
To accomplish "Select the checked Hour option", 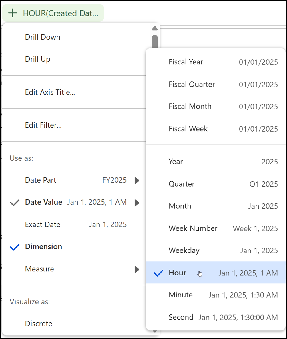I will pos(216,273).
